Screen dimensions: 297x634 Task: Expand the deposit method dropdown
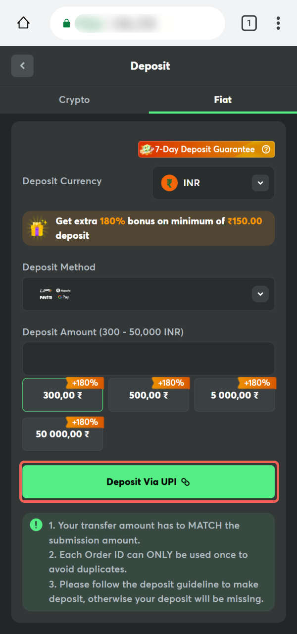pos(260,294)
